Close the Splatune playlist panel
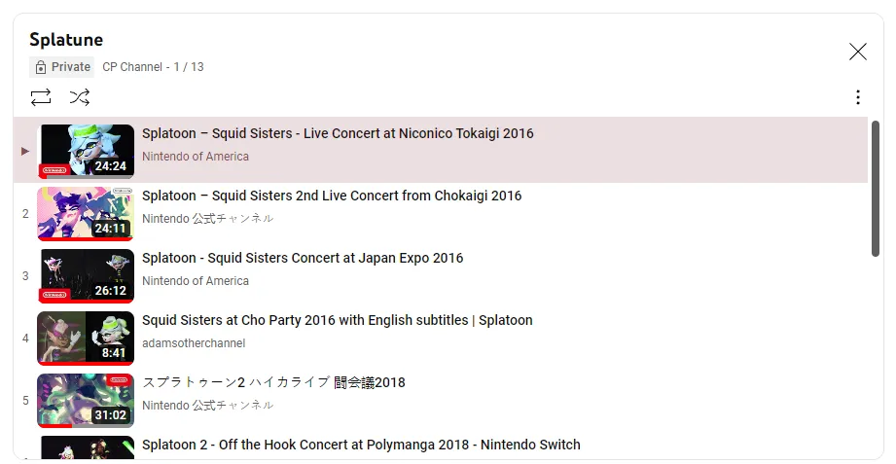The image size is (896, 464). point(858,52)
